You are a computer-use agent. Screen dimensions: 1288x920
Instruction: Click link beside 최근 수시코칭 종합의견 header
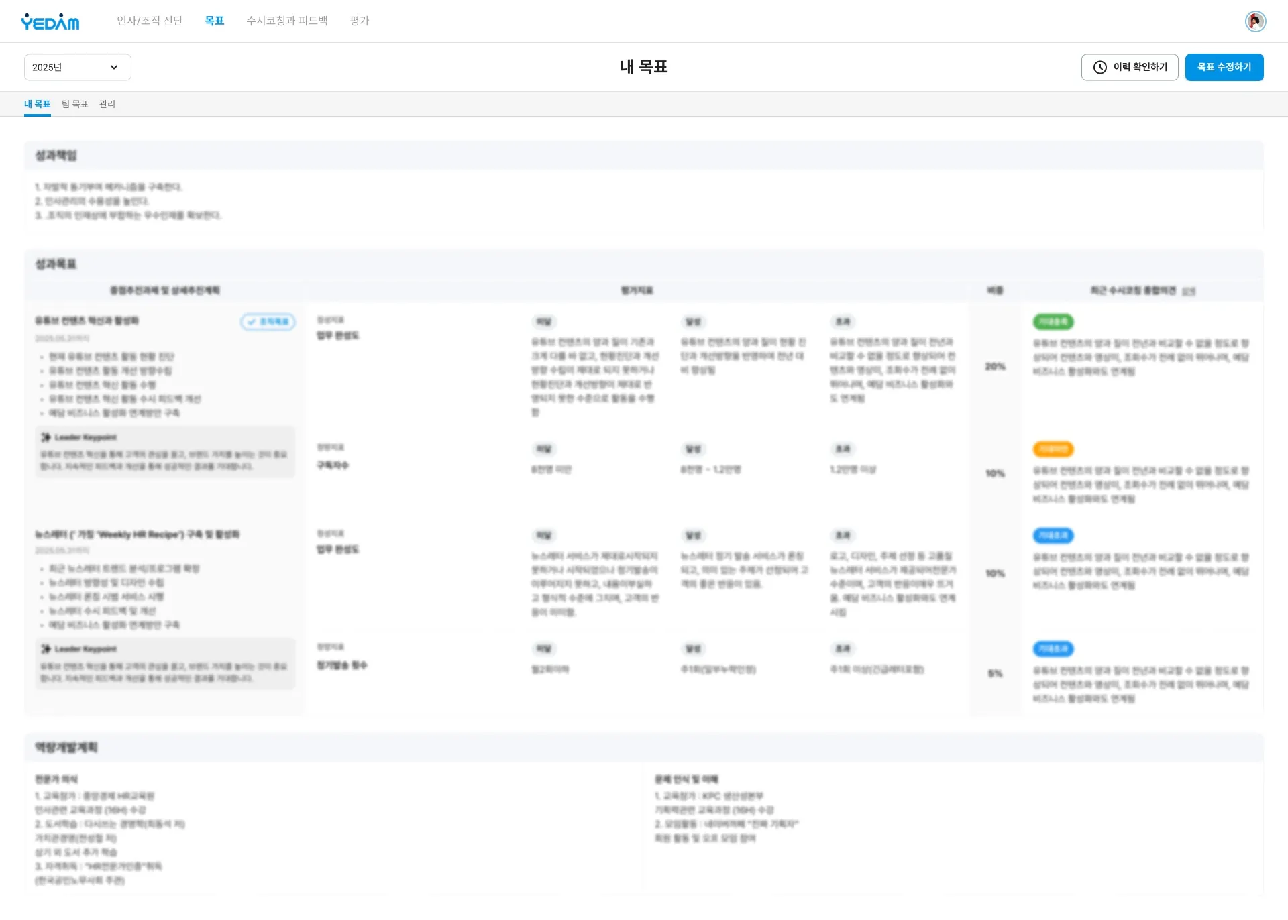1188,291
